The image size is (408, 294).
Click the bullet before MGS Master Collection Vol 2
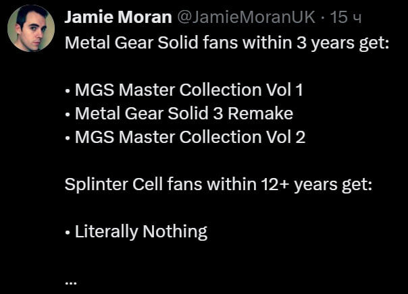[x=68, y=138]
